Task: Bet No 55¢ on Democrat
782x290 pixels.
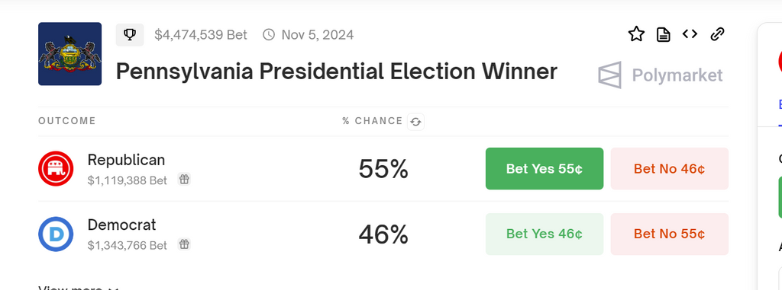Action: pos(669,234)
